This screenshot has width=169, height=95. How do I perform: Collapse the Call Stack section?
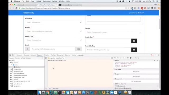(114, 69)
